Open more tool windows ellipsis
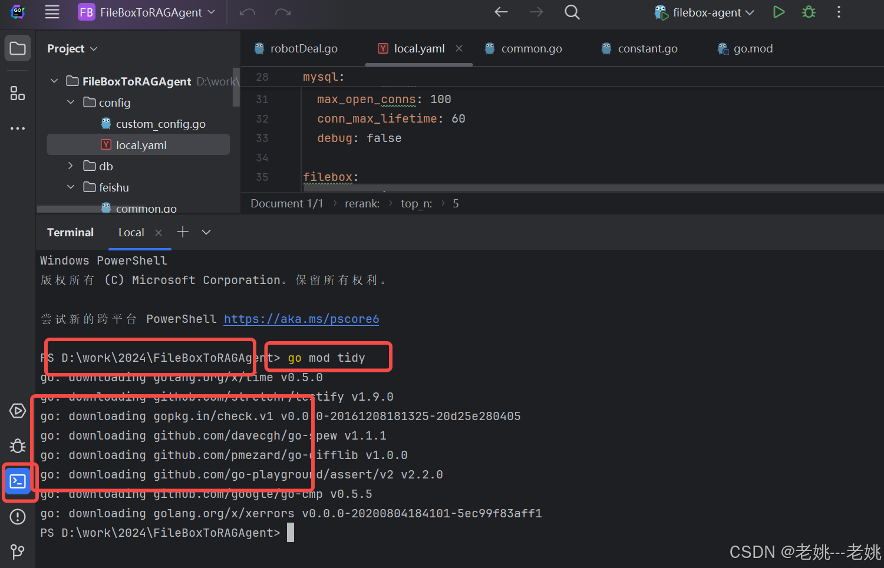 (x=18, y=128)
